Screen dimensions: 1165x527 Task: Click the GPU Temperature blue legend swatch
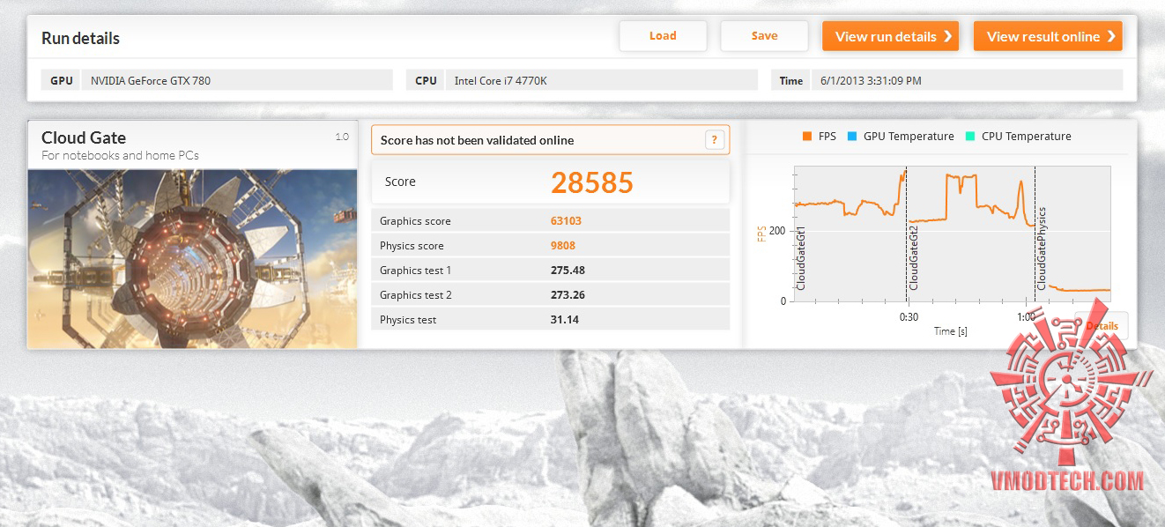pyautogui.click(x=851, y=137)
